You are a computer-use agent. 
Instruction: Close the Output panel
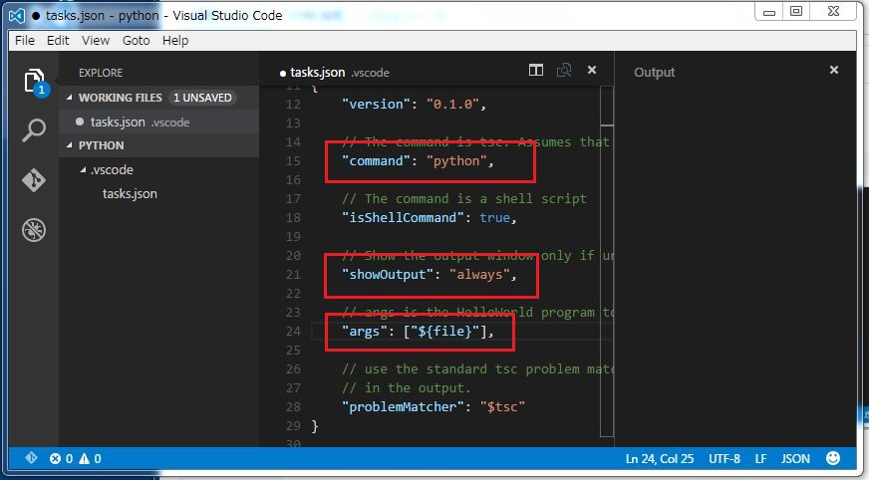point(834,70)
